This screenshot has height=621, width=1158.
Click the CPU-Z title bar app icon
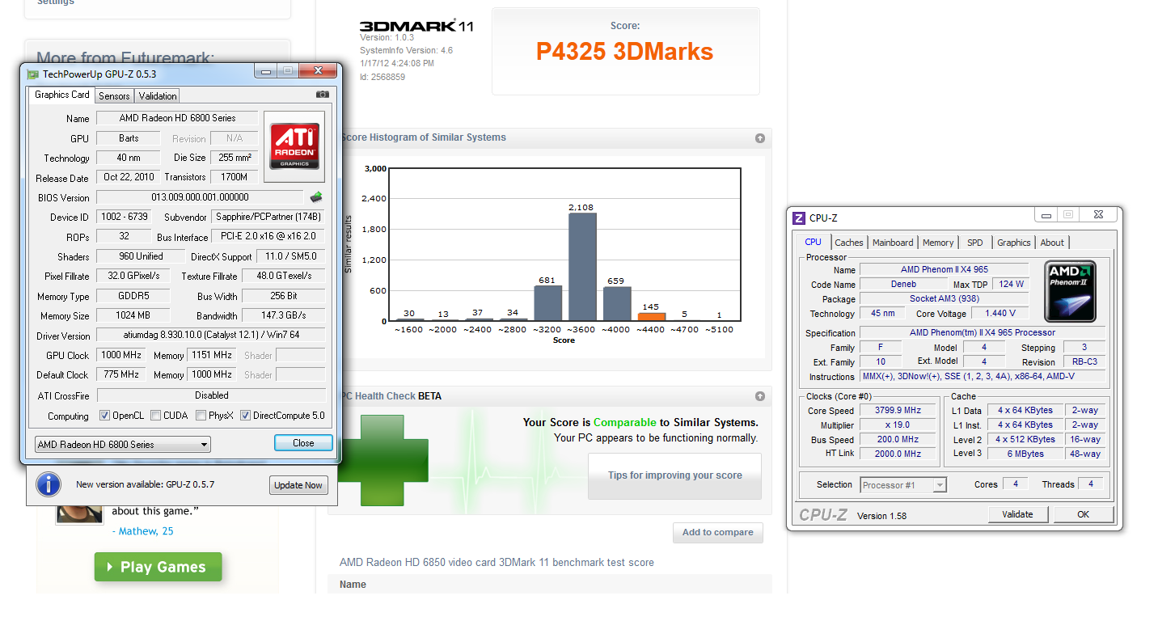click(799, 218)
